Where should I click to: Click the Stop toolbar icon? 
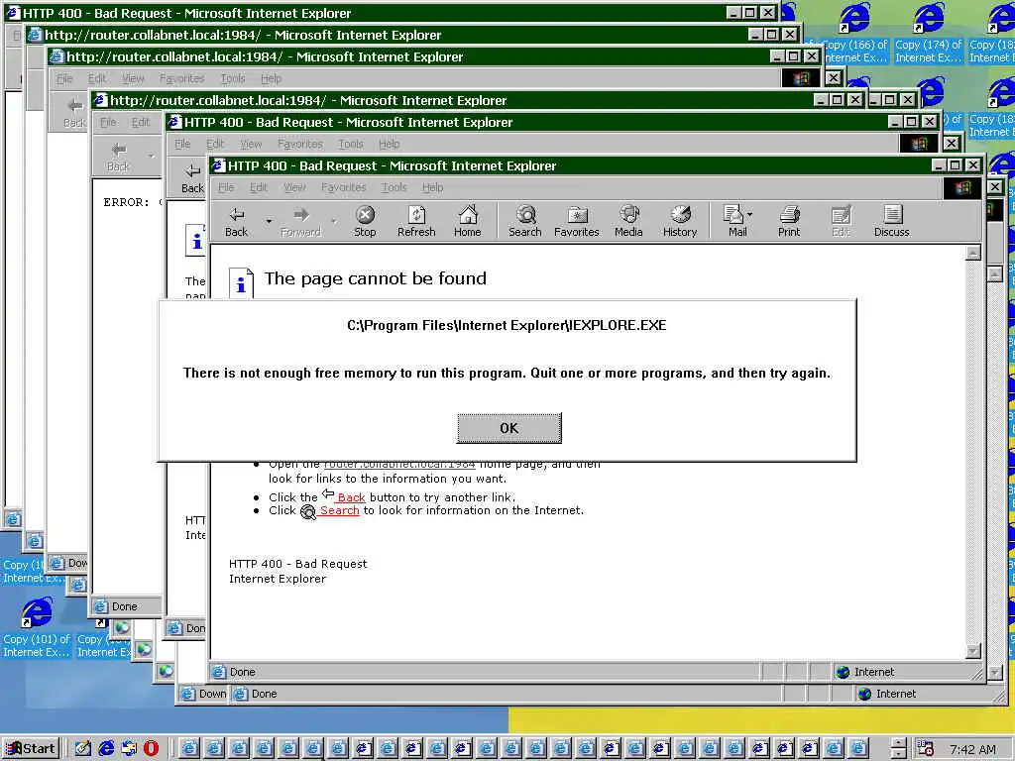coord(365,221)
